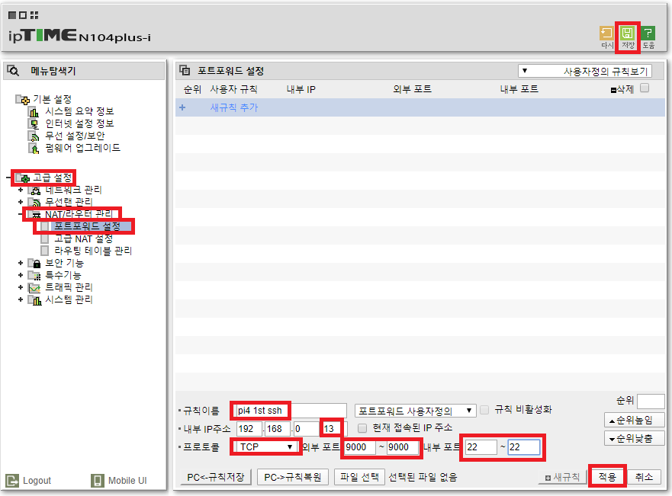This screenshot has height=496, width=672.
Task: Click the 적용 apply button
Action: [607, 476]
